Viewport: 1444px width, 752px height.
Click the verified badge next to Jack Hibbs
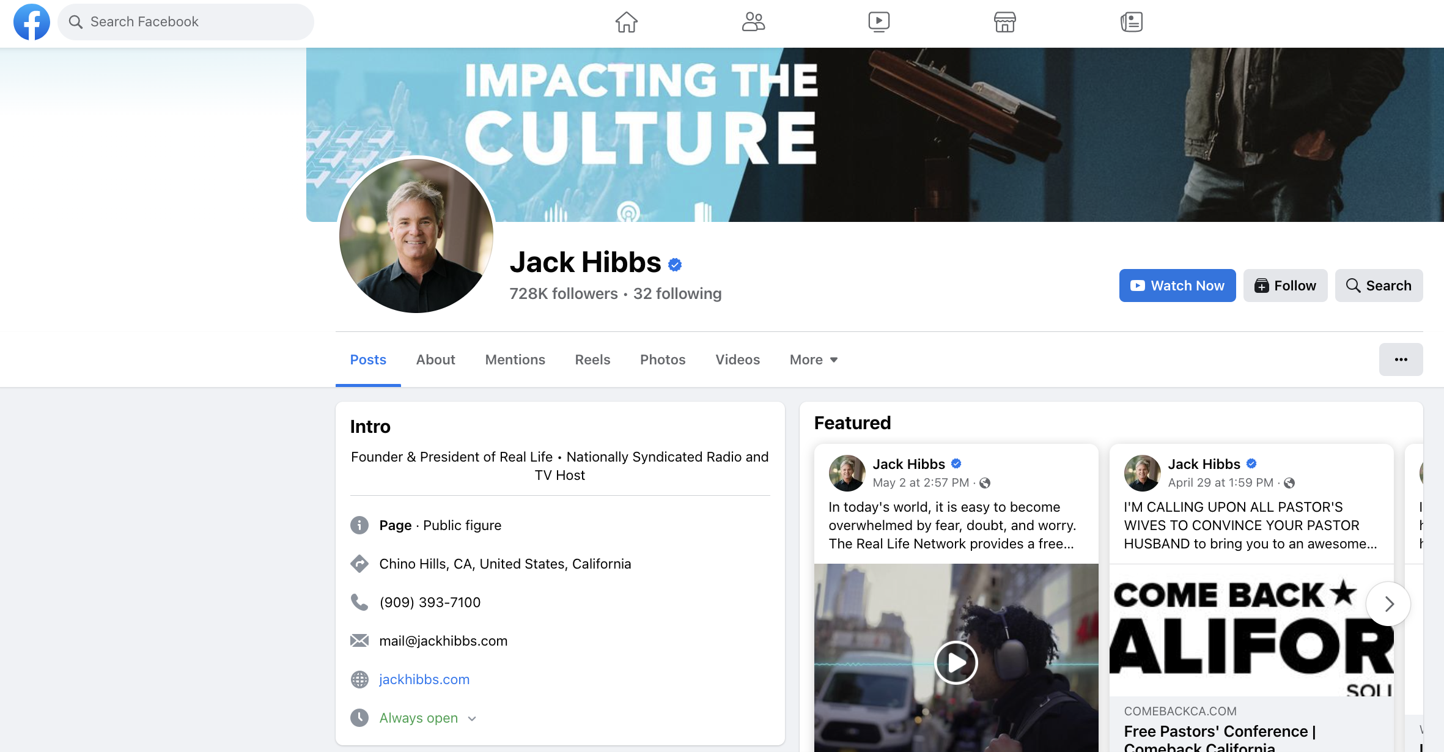(675, 264)
